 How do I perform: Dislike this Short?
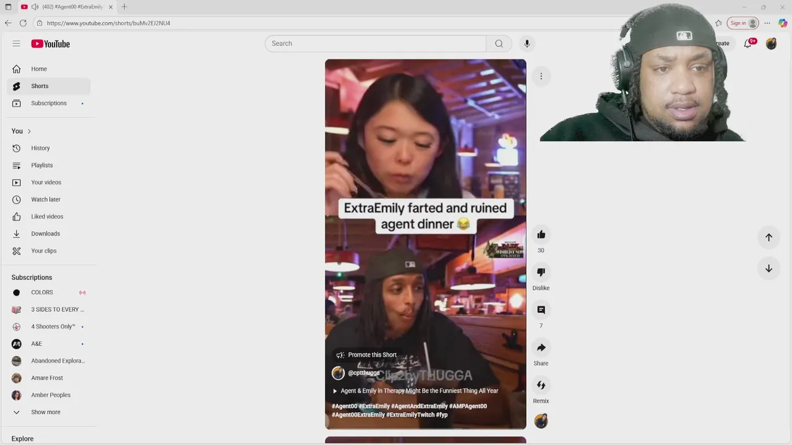point(541,272)
